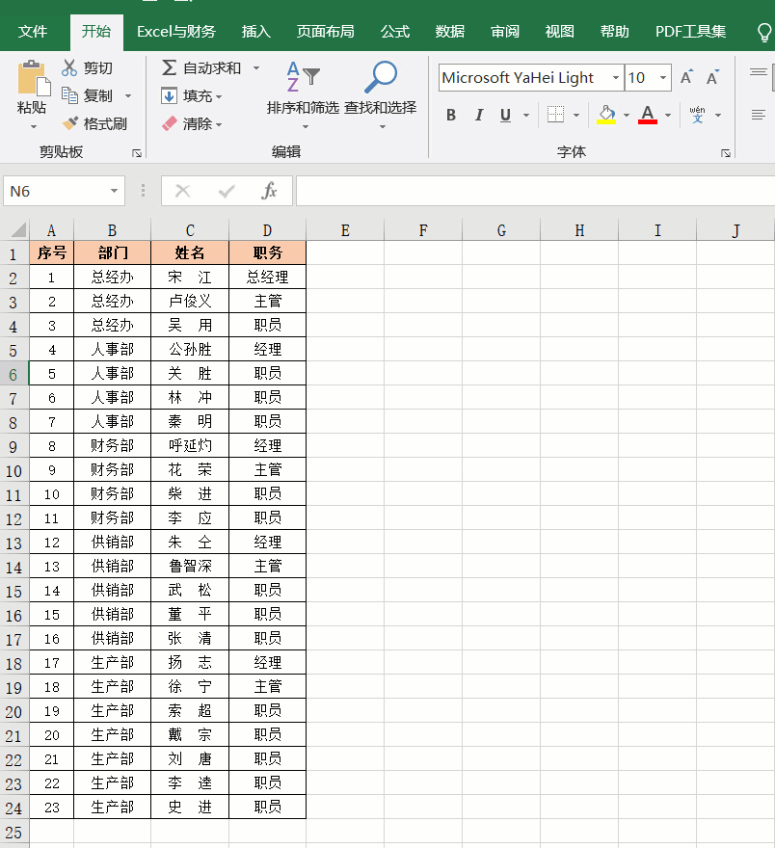Open Sort and Filter (排序和筛选) icon

pos(303,77)
